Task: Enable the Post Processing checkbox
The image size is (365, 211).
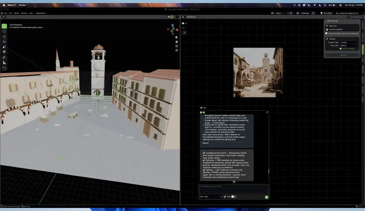Action: (340, 49)
